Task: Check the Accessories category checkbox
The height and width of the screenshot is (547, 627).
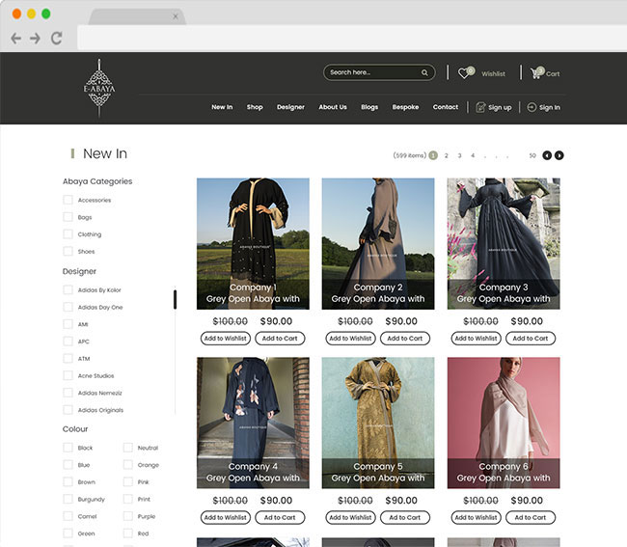Action: pos(68,201)
